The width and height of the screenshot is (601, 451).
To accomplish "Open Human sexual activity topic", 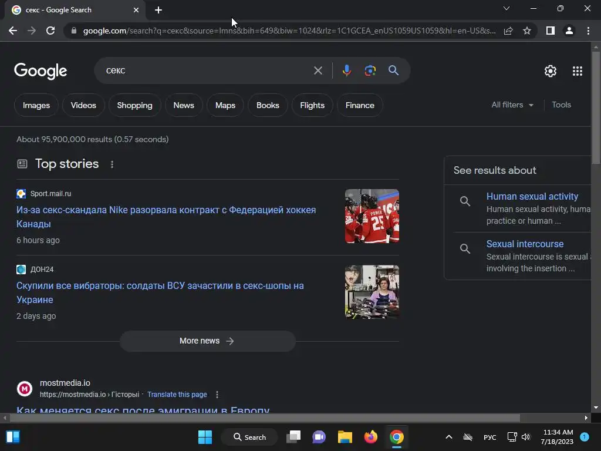I will click(x=532, y=196).
